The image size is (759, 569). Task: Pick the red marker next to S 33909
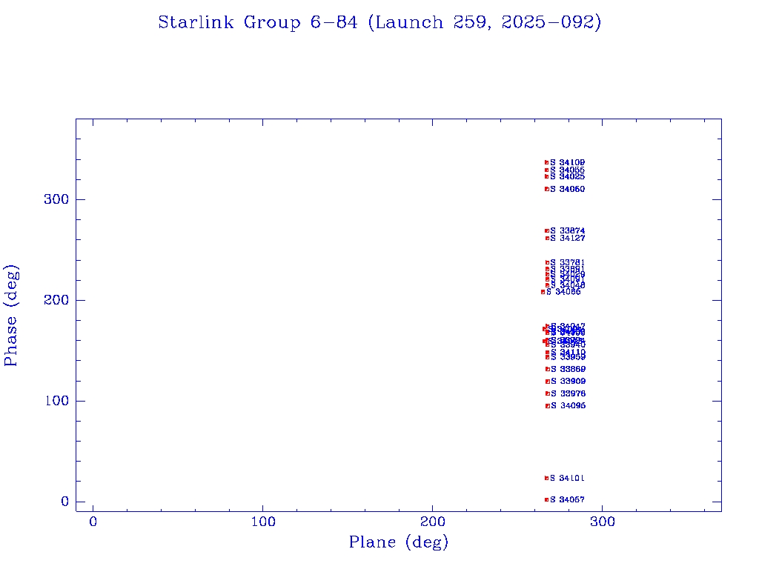[548, 382]
